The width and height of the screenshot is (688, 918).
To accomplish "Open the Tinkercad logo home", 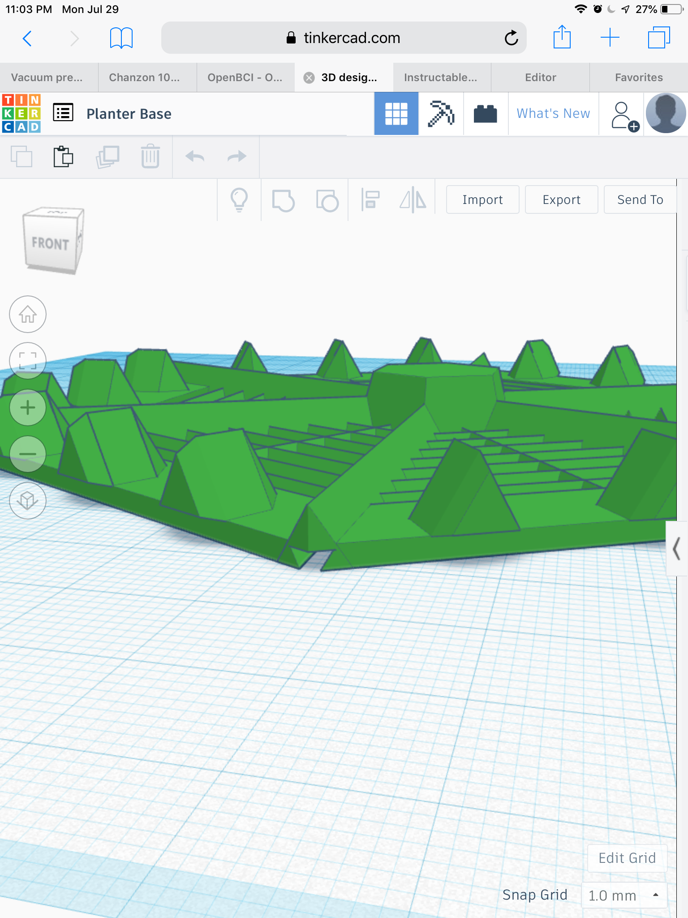I will (x=21, y=113).
